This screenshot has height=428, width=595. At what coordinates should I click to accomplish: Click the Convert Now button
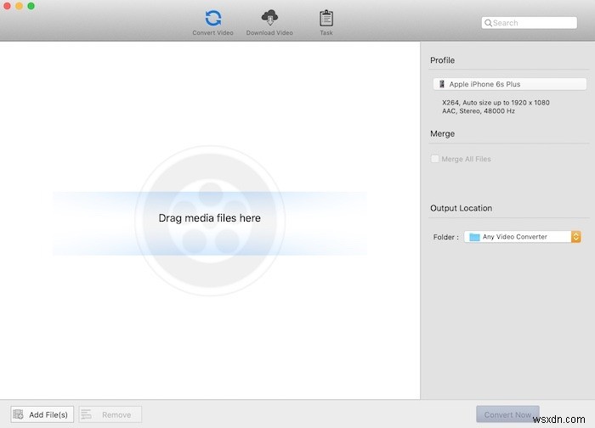[507, 414]
